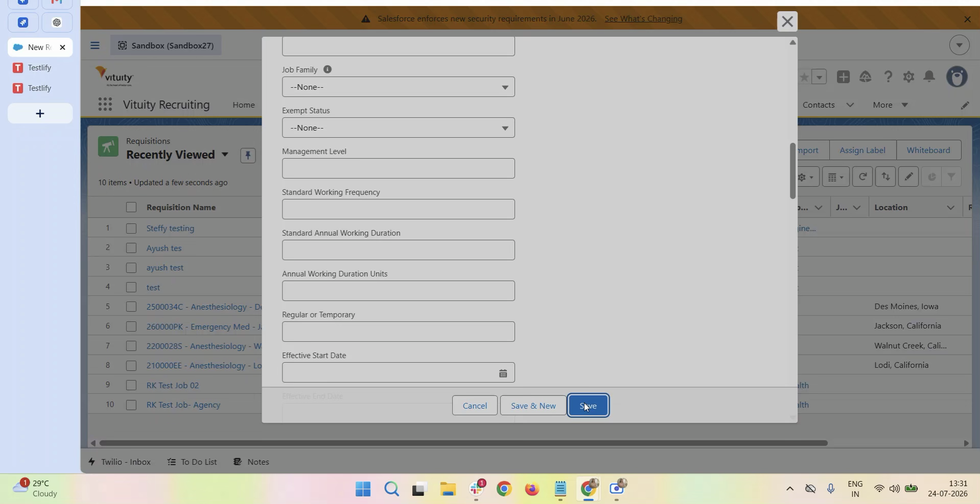Open the Salesforce Help question mark
Image resolution: width=980 pixels, height=504 pixels.
pos(888,77)
